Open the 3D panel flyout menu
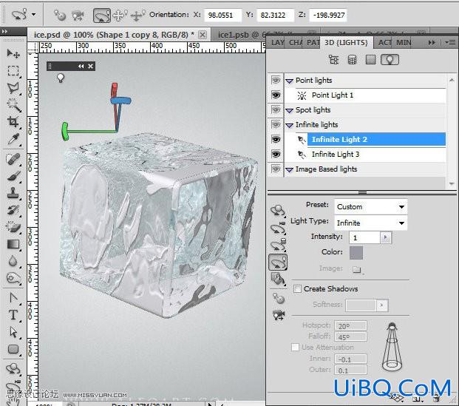Viewport: 459px width, 406px height. (x=451, y=43)
